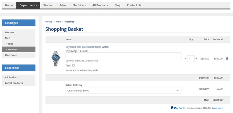Open the Raymond Weil watch product link
This screenshot has width=233, height=113.
point(87,47)
